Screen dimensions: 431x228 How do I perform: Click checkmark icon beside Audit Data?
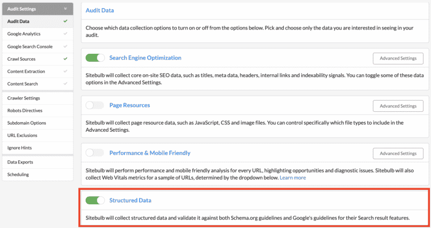point(65,22)
